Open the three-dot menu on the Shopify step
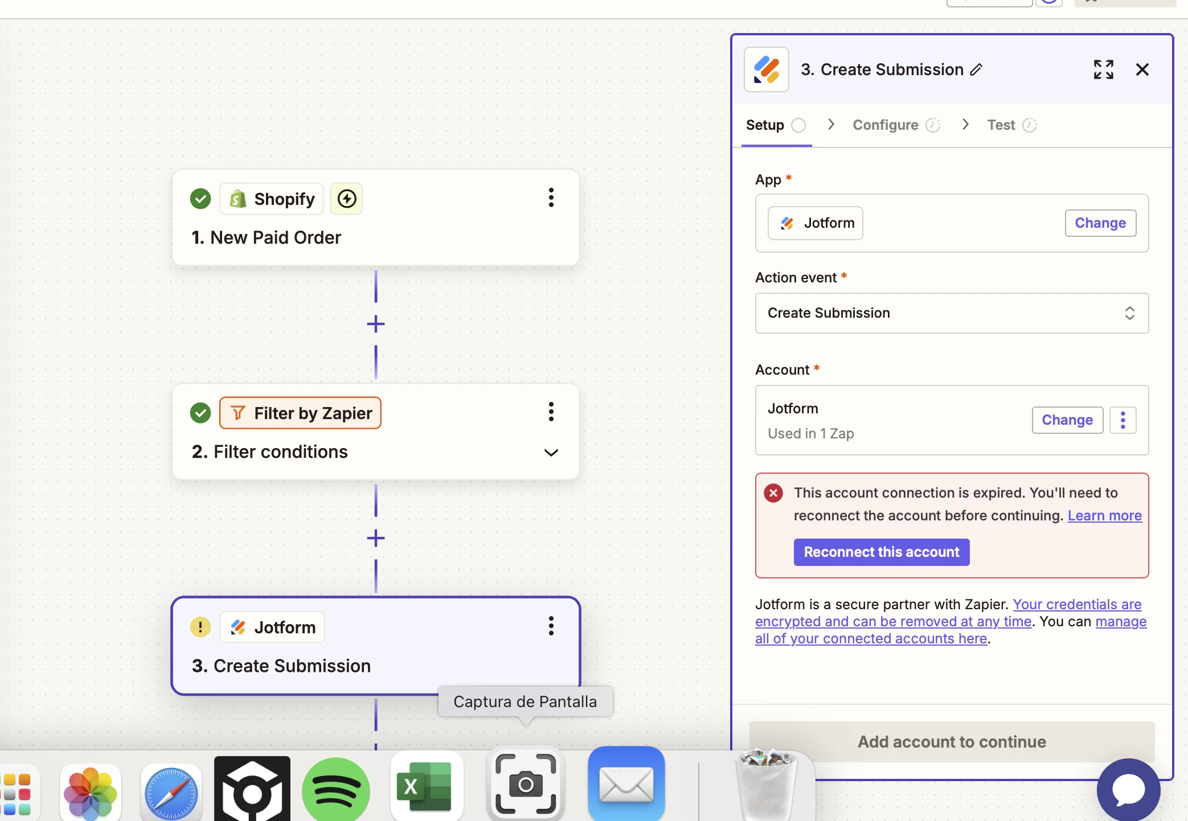The image size is (1188, 821). point(551,198)
